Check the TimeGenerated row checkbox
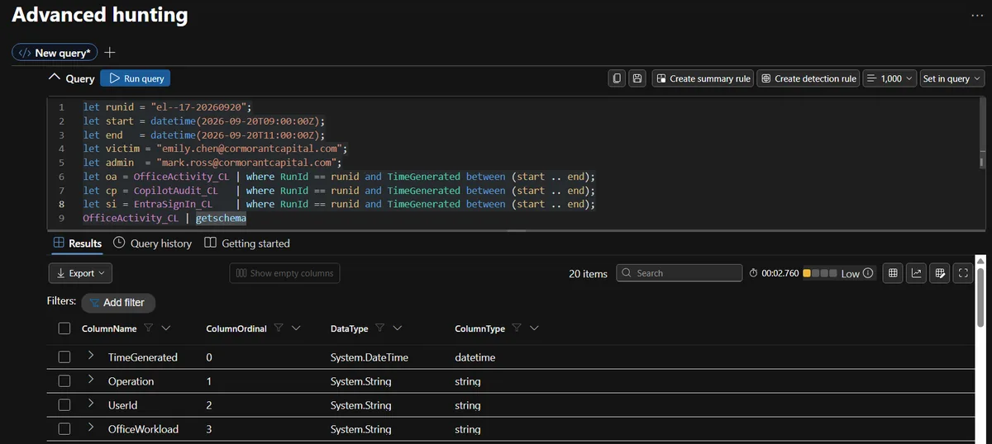 pos(64,357)
